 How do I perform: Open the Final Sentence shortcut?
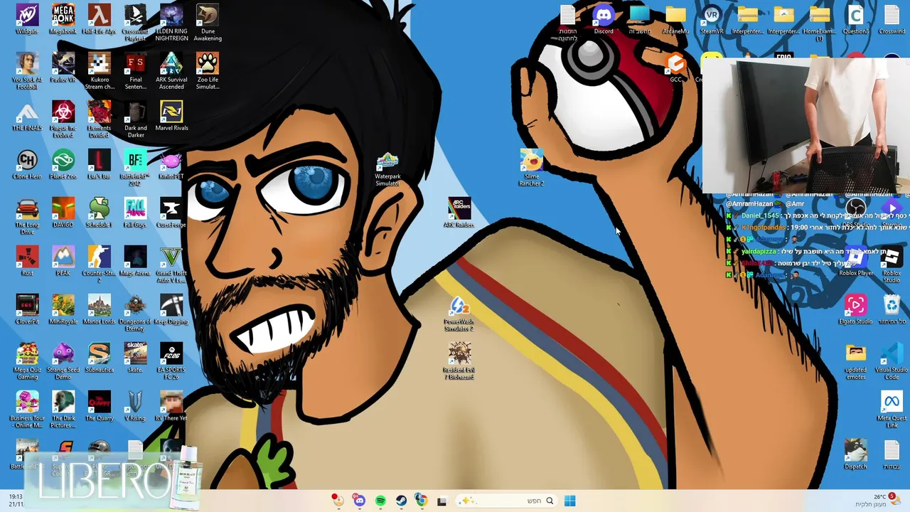click(135, 71)
